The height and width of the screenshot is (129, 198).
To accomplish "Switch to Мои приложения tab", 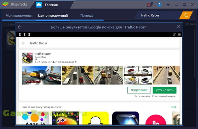I will pos(19,15).
